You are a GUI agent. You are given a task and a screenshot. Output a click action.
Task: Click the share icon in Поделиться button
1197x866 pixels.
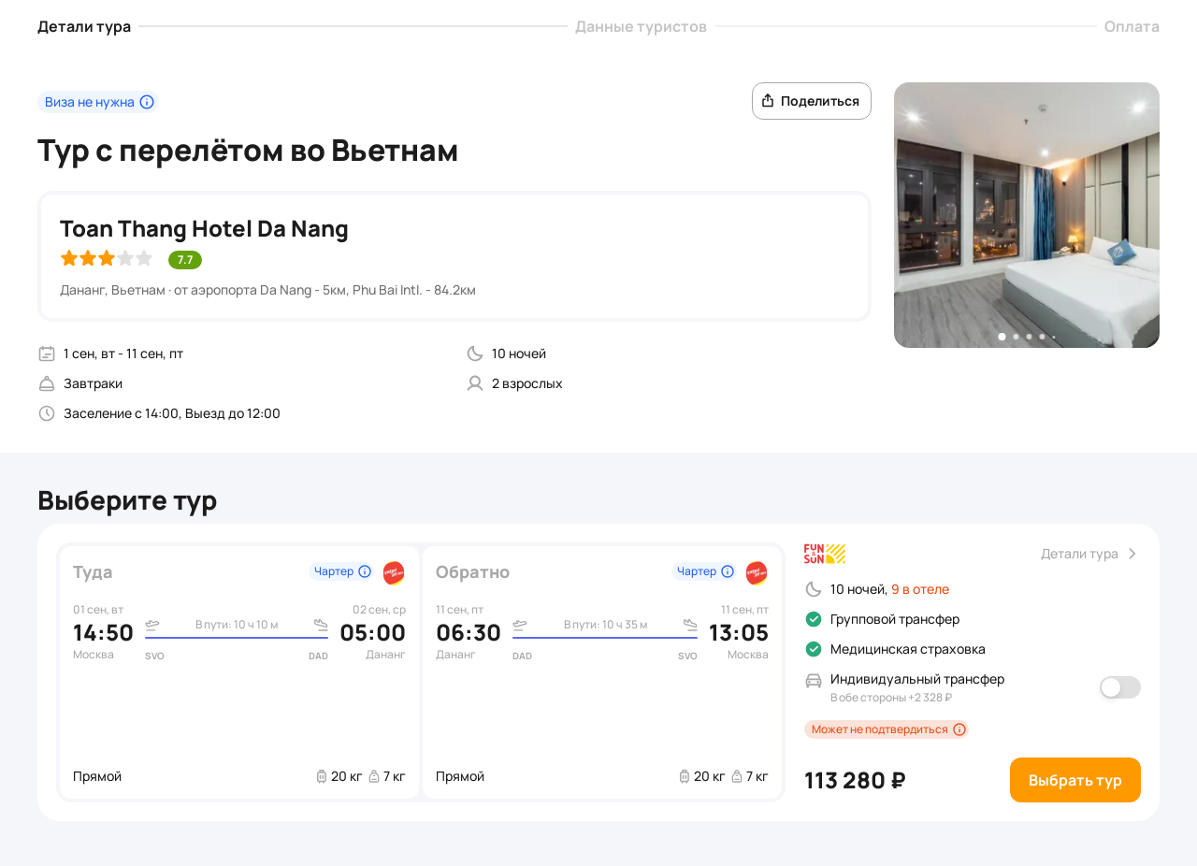tap(768, 101)
